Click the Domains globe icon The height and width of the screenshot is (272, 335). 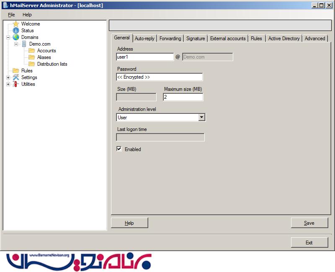[x=16, y=37]
